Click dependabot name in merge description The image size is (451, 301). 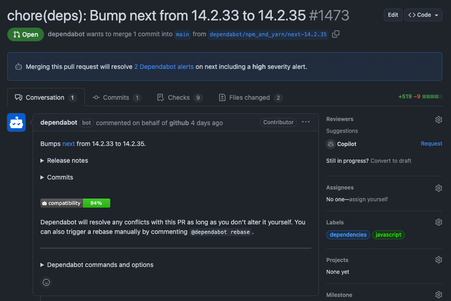click(x=66, y=34)
